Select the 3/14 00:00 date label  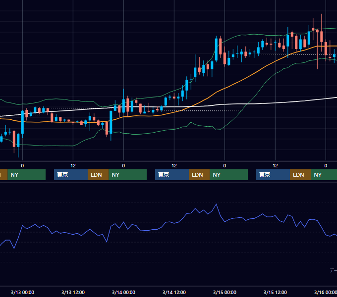point(123,292)
